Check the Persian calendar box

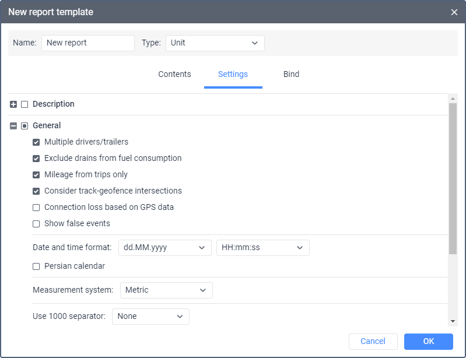click(x=36, y=266)
